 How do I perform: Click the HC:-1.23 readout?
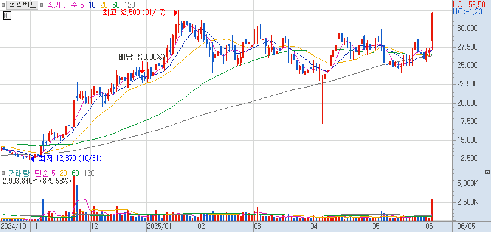(x=468, y=11)
